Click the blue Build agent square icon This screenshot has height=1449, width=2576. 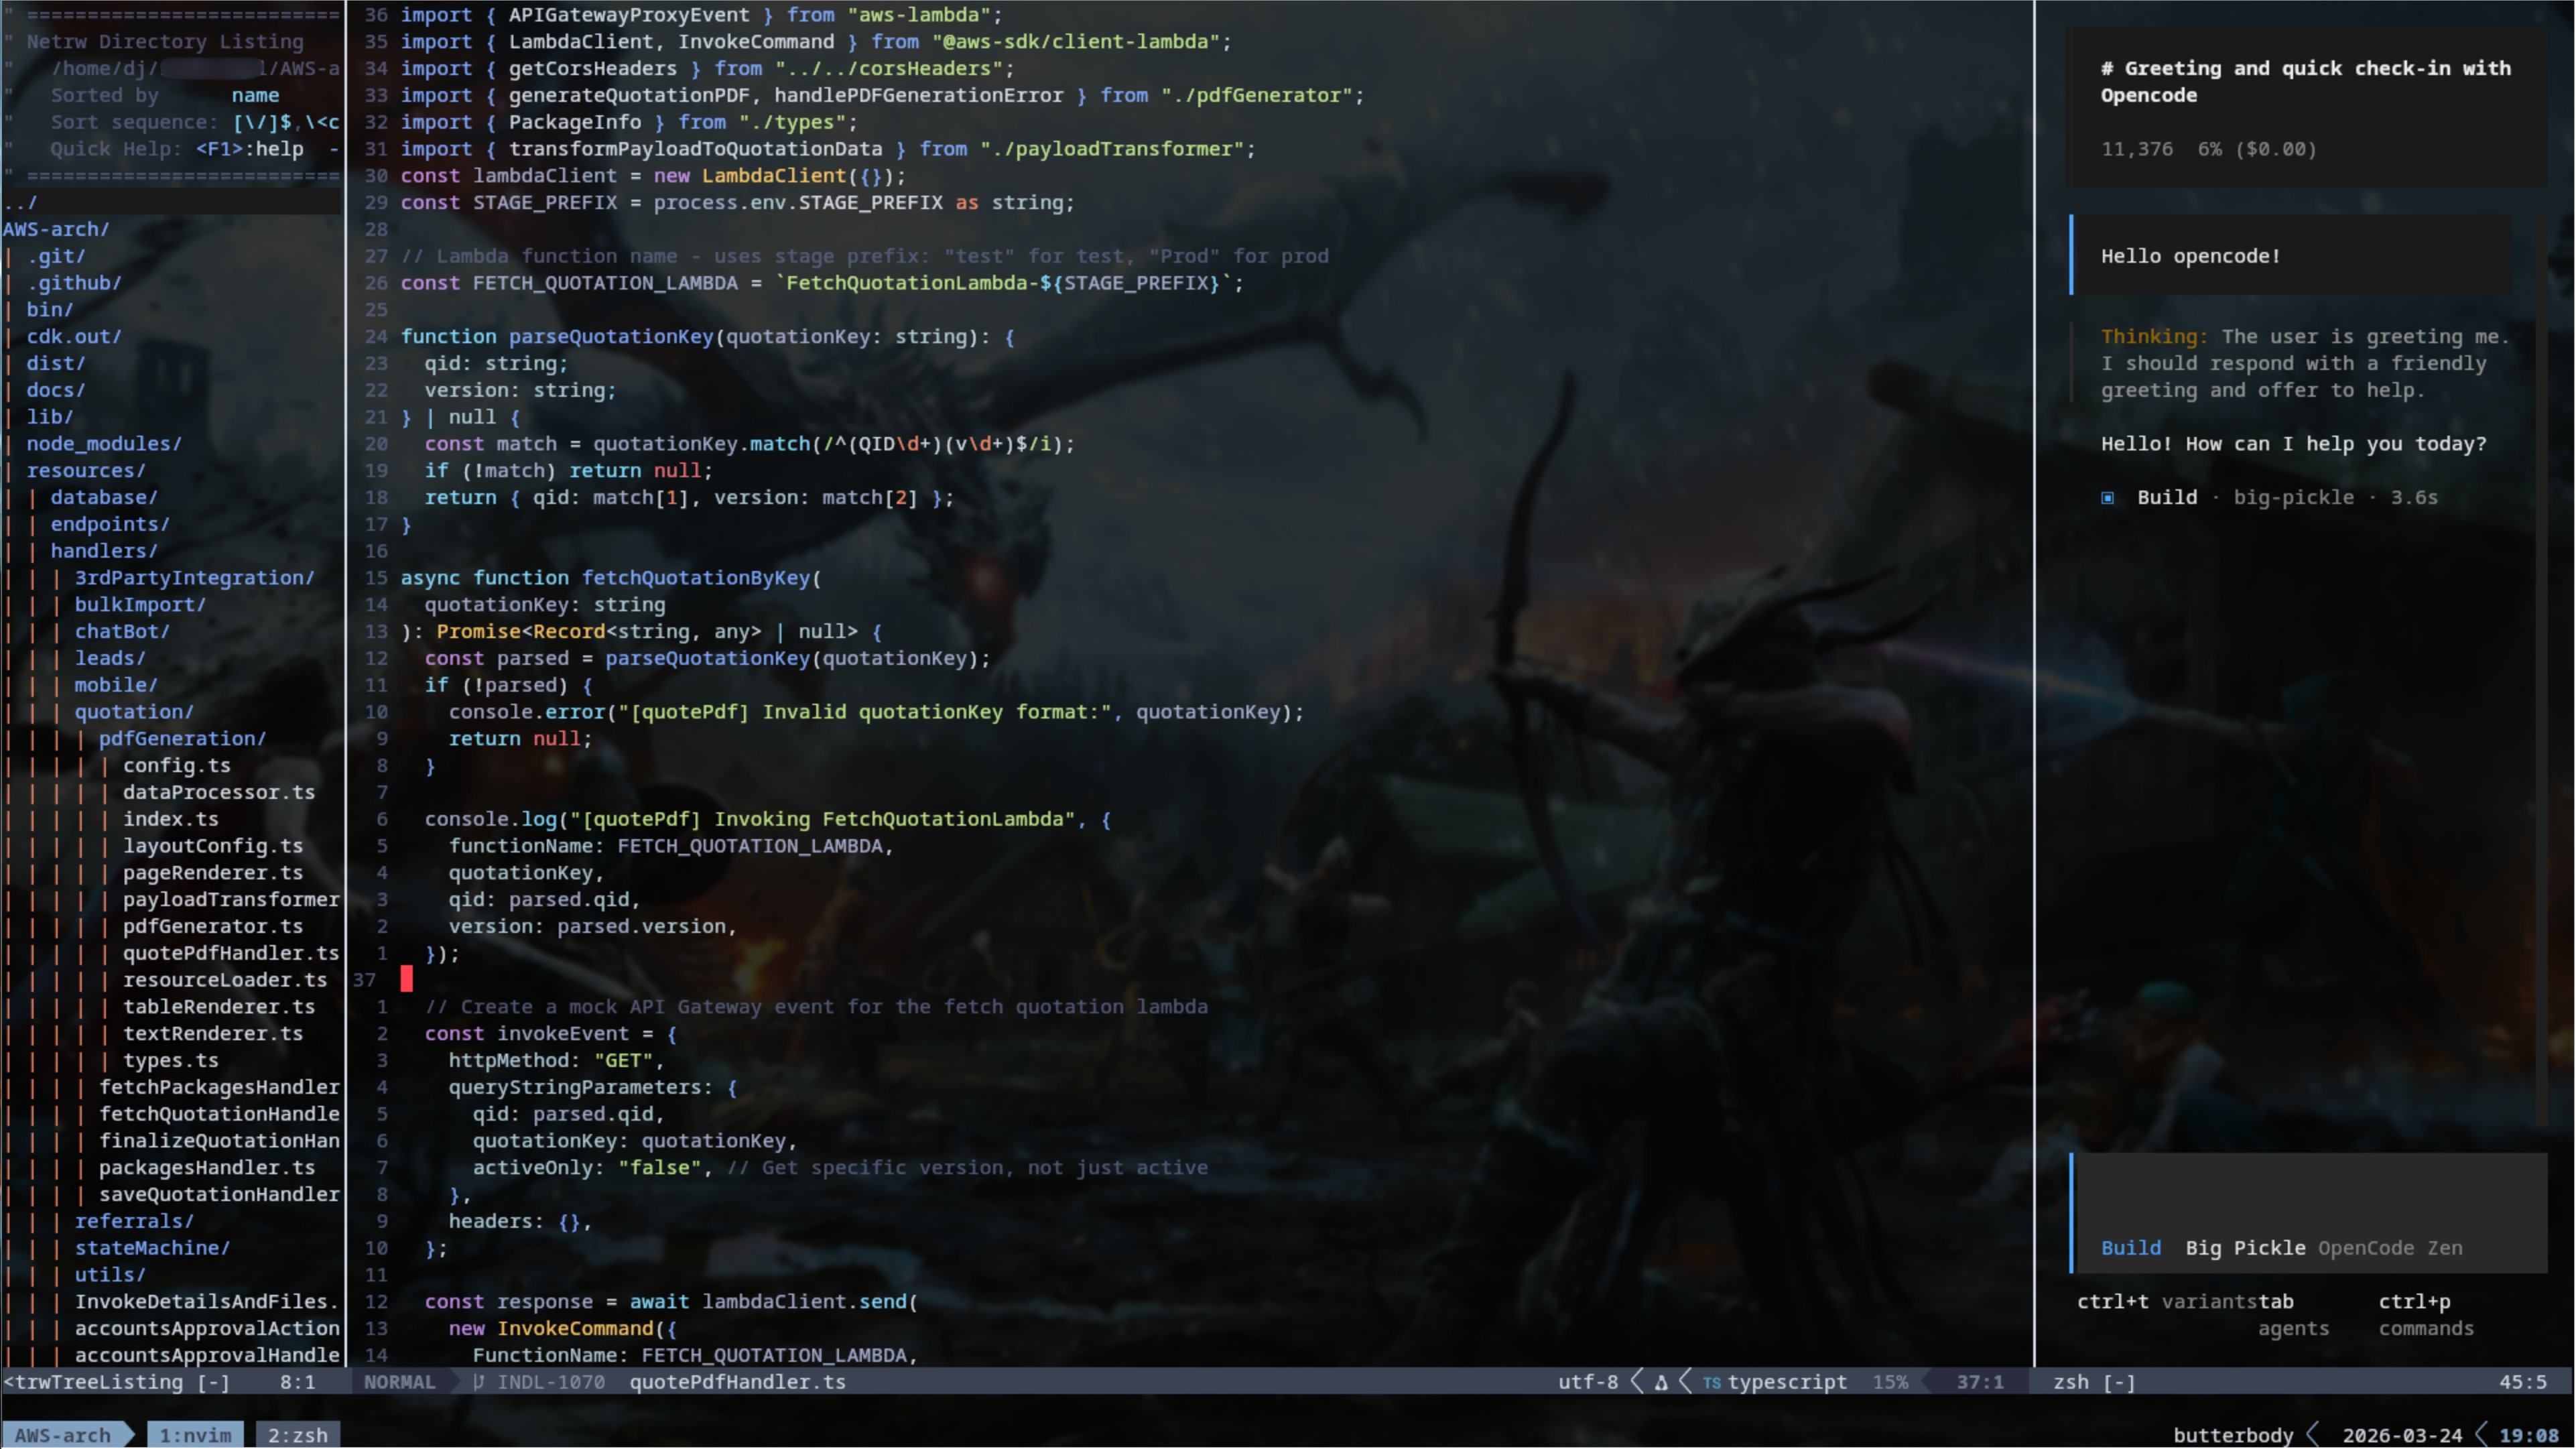point(2108,498)
